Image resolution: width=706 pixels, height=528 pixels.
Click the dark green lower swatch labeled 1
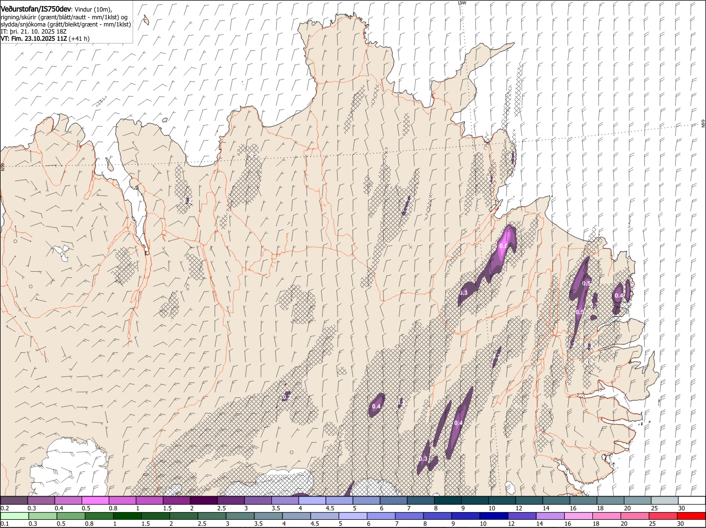coord(127,516)
